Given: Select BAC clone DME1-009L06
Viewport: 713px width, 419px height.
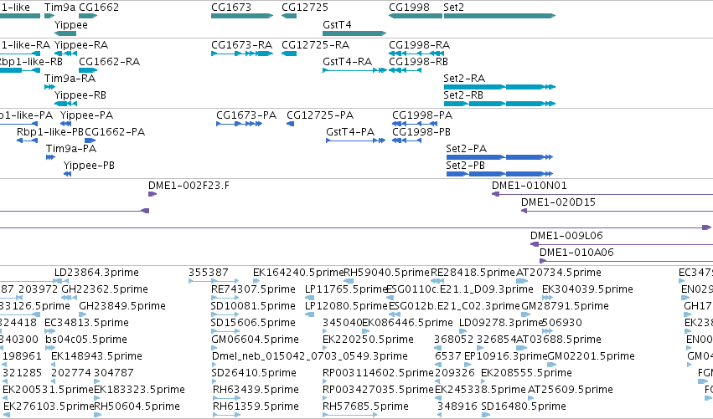Looking at the screenshot, I should [x=622, y=245].
